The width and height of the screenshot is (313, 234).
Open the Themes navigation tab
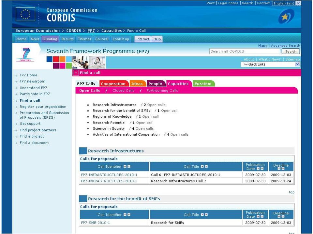84,39
